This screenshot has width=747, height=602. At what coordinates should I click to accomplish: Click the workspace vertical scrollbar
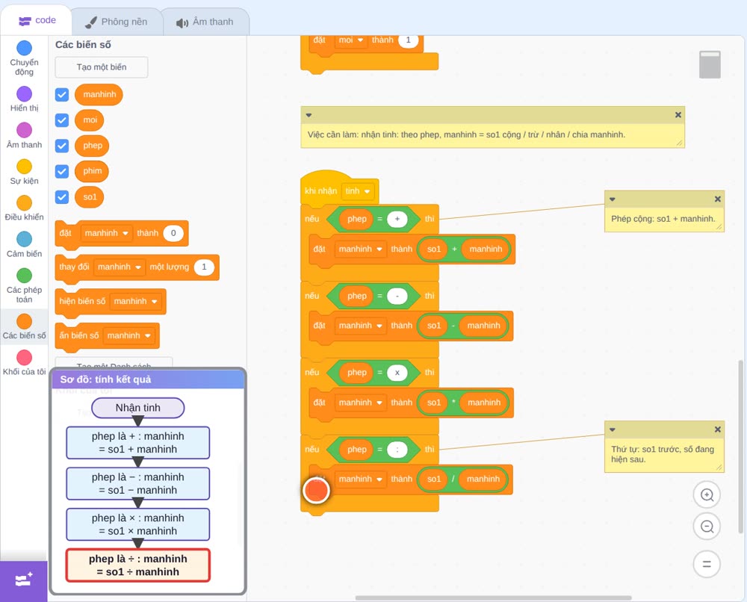(740, 447)
